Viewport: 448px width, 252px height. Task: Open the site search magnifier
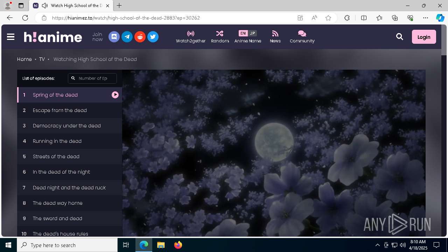click(x=400, y=37)
